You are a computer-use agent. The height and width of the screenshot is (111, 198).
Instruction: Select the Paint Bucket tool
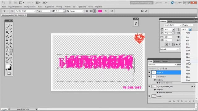click(11, 43)
